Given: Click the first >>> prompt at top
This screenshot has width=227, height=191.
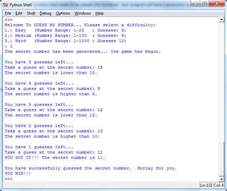Looking at the screenshot, I should [x=9, y=20].
